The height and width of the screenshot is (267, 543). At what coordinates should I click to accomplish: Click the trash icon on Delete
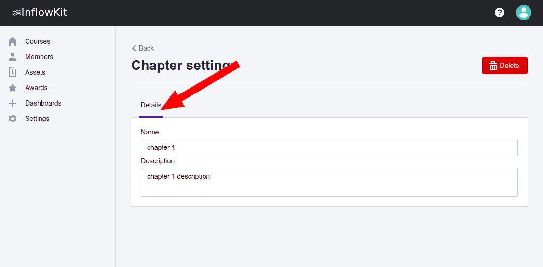tap(493, 66)
